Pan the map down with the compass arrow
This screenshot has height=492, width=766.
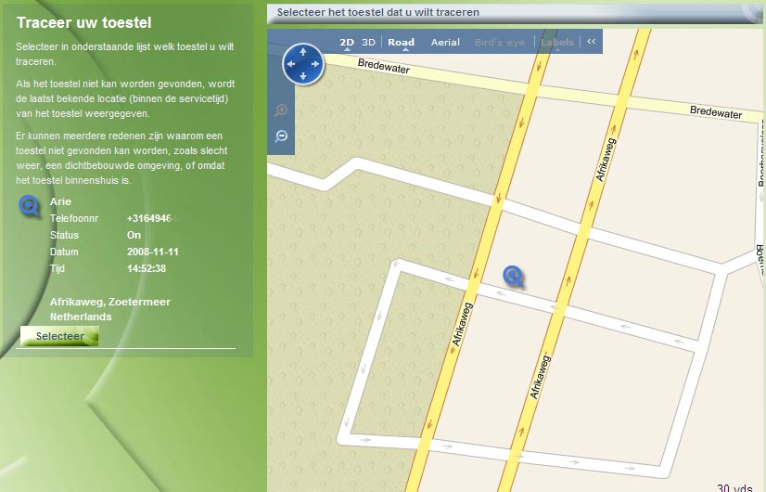coord(303,76)
